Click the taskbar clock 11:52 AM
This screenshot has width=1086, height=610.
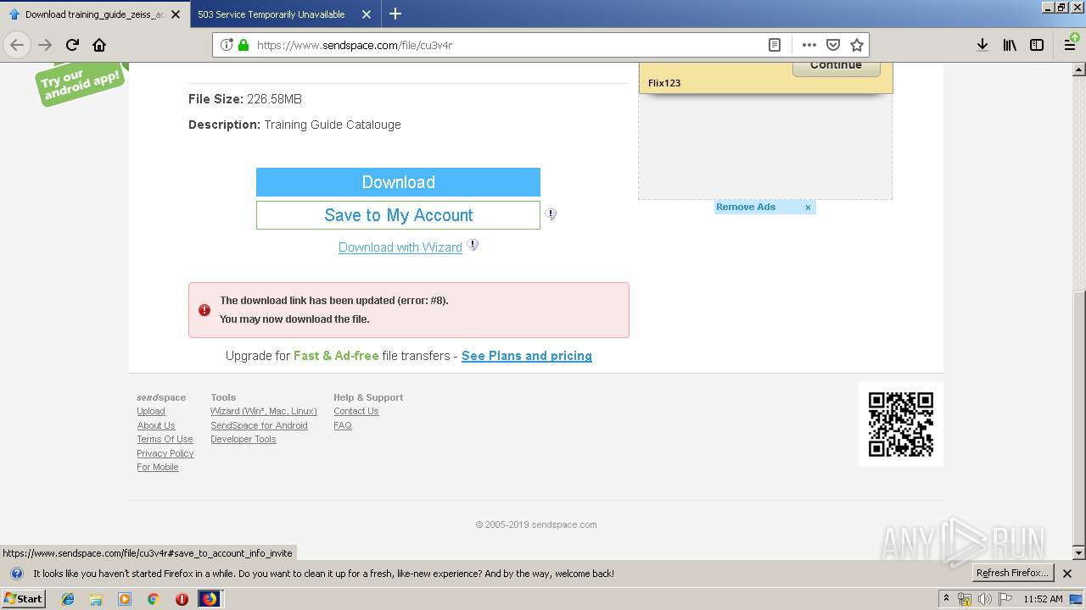[x=1043, y=599]
